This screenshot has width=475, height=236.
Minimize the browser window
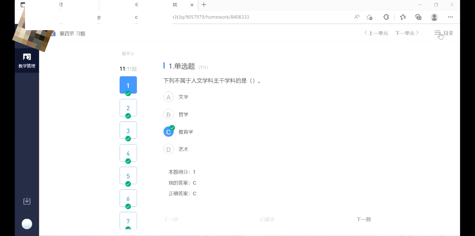(420, 5)
